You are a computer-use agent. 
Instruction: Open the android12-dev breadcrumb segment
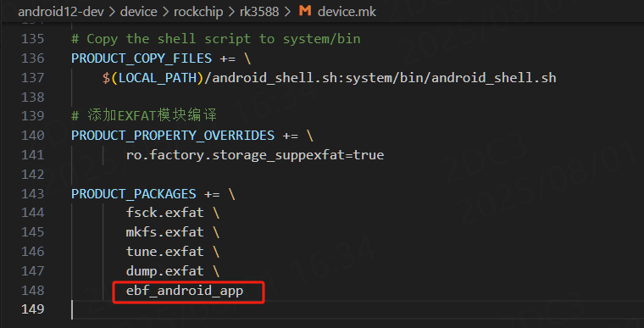(x=61, y=12)
